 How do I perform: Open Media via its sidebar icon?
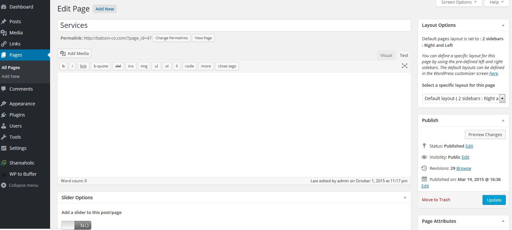[x=4, y=33]
